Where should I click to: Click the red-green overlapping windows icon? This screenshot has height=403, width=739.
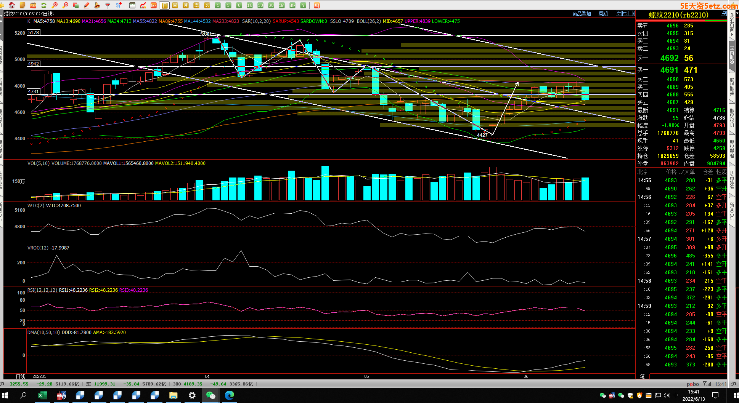click(x=76, y=5)
